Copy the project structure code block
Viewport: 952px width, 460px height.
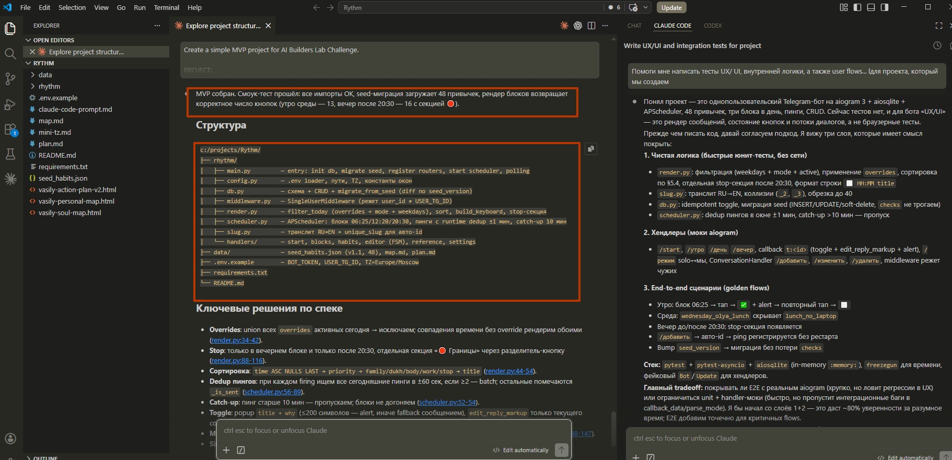[x=590, y=149]
